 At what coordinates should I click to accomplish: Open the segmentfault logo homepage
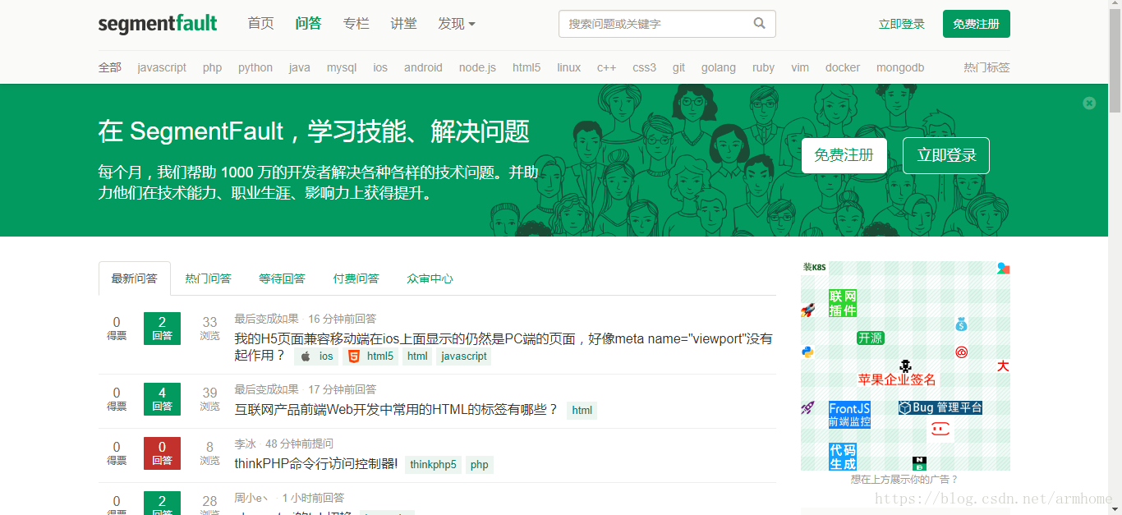coord(158,24)
